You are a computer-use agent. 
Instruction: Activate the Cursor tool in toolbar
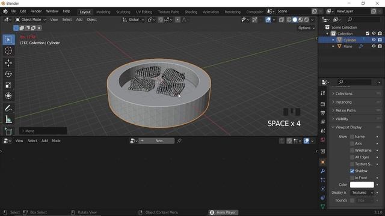coord(8,50)
